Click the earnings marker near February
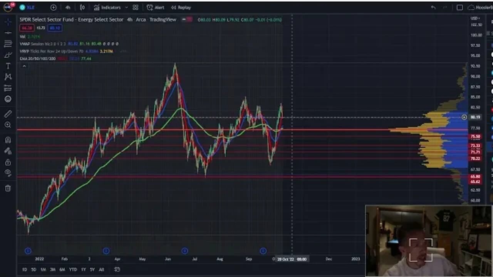The width and height of the screenshot is (493, 277). [x=28, y=251]
